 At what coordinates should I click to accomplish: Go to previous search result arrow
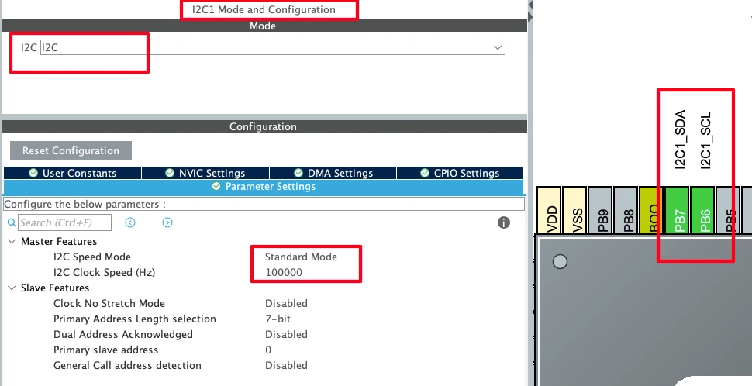tap(130, 222)
